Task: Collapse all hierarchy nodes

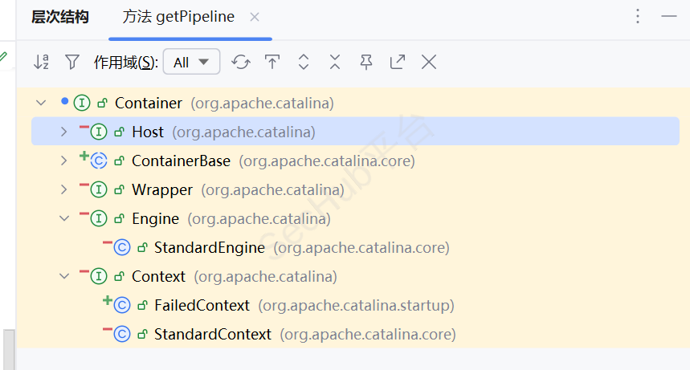Action: (x=335, y=62)
